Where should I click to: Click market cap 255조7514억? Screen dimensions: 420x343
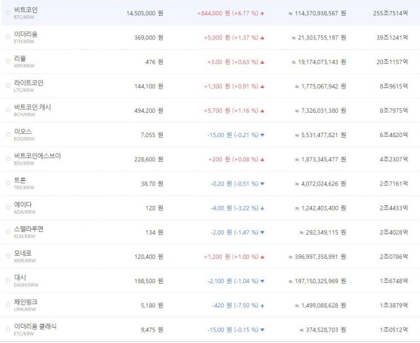click(x=391, y=13)
